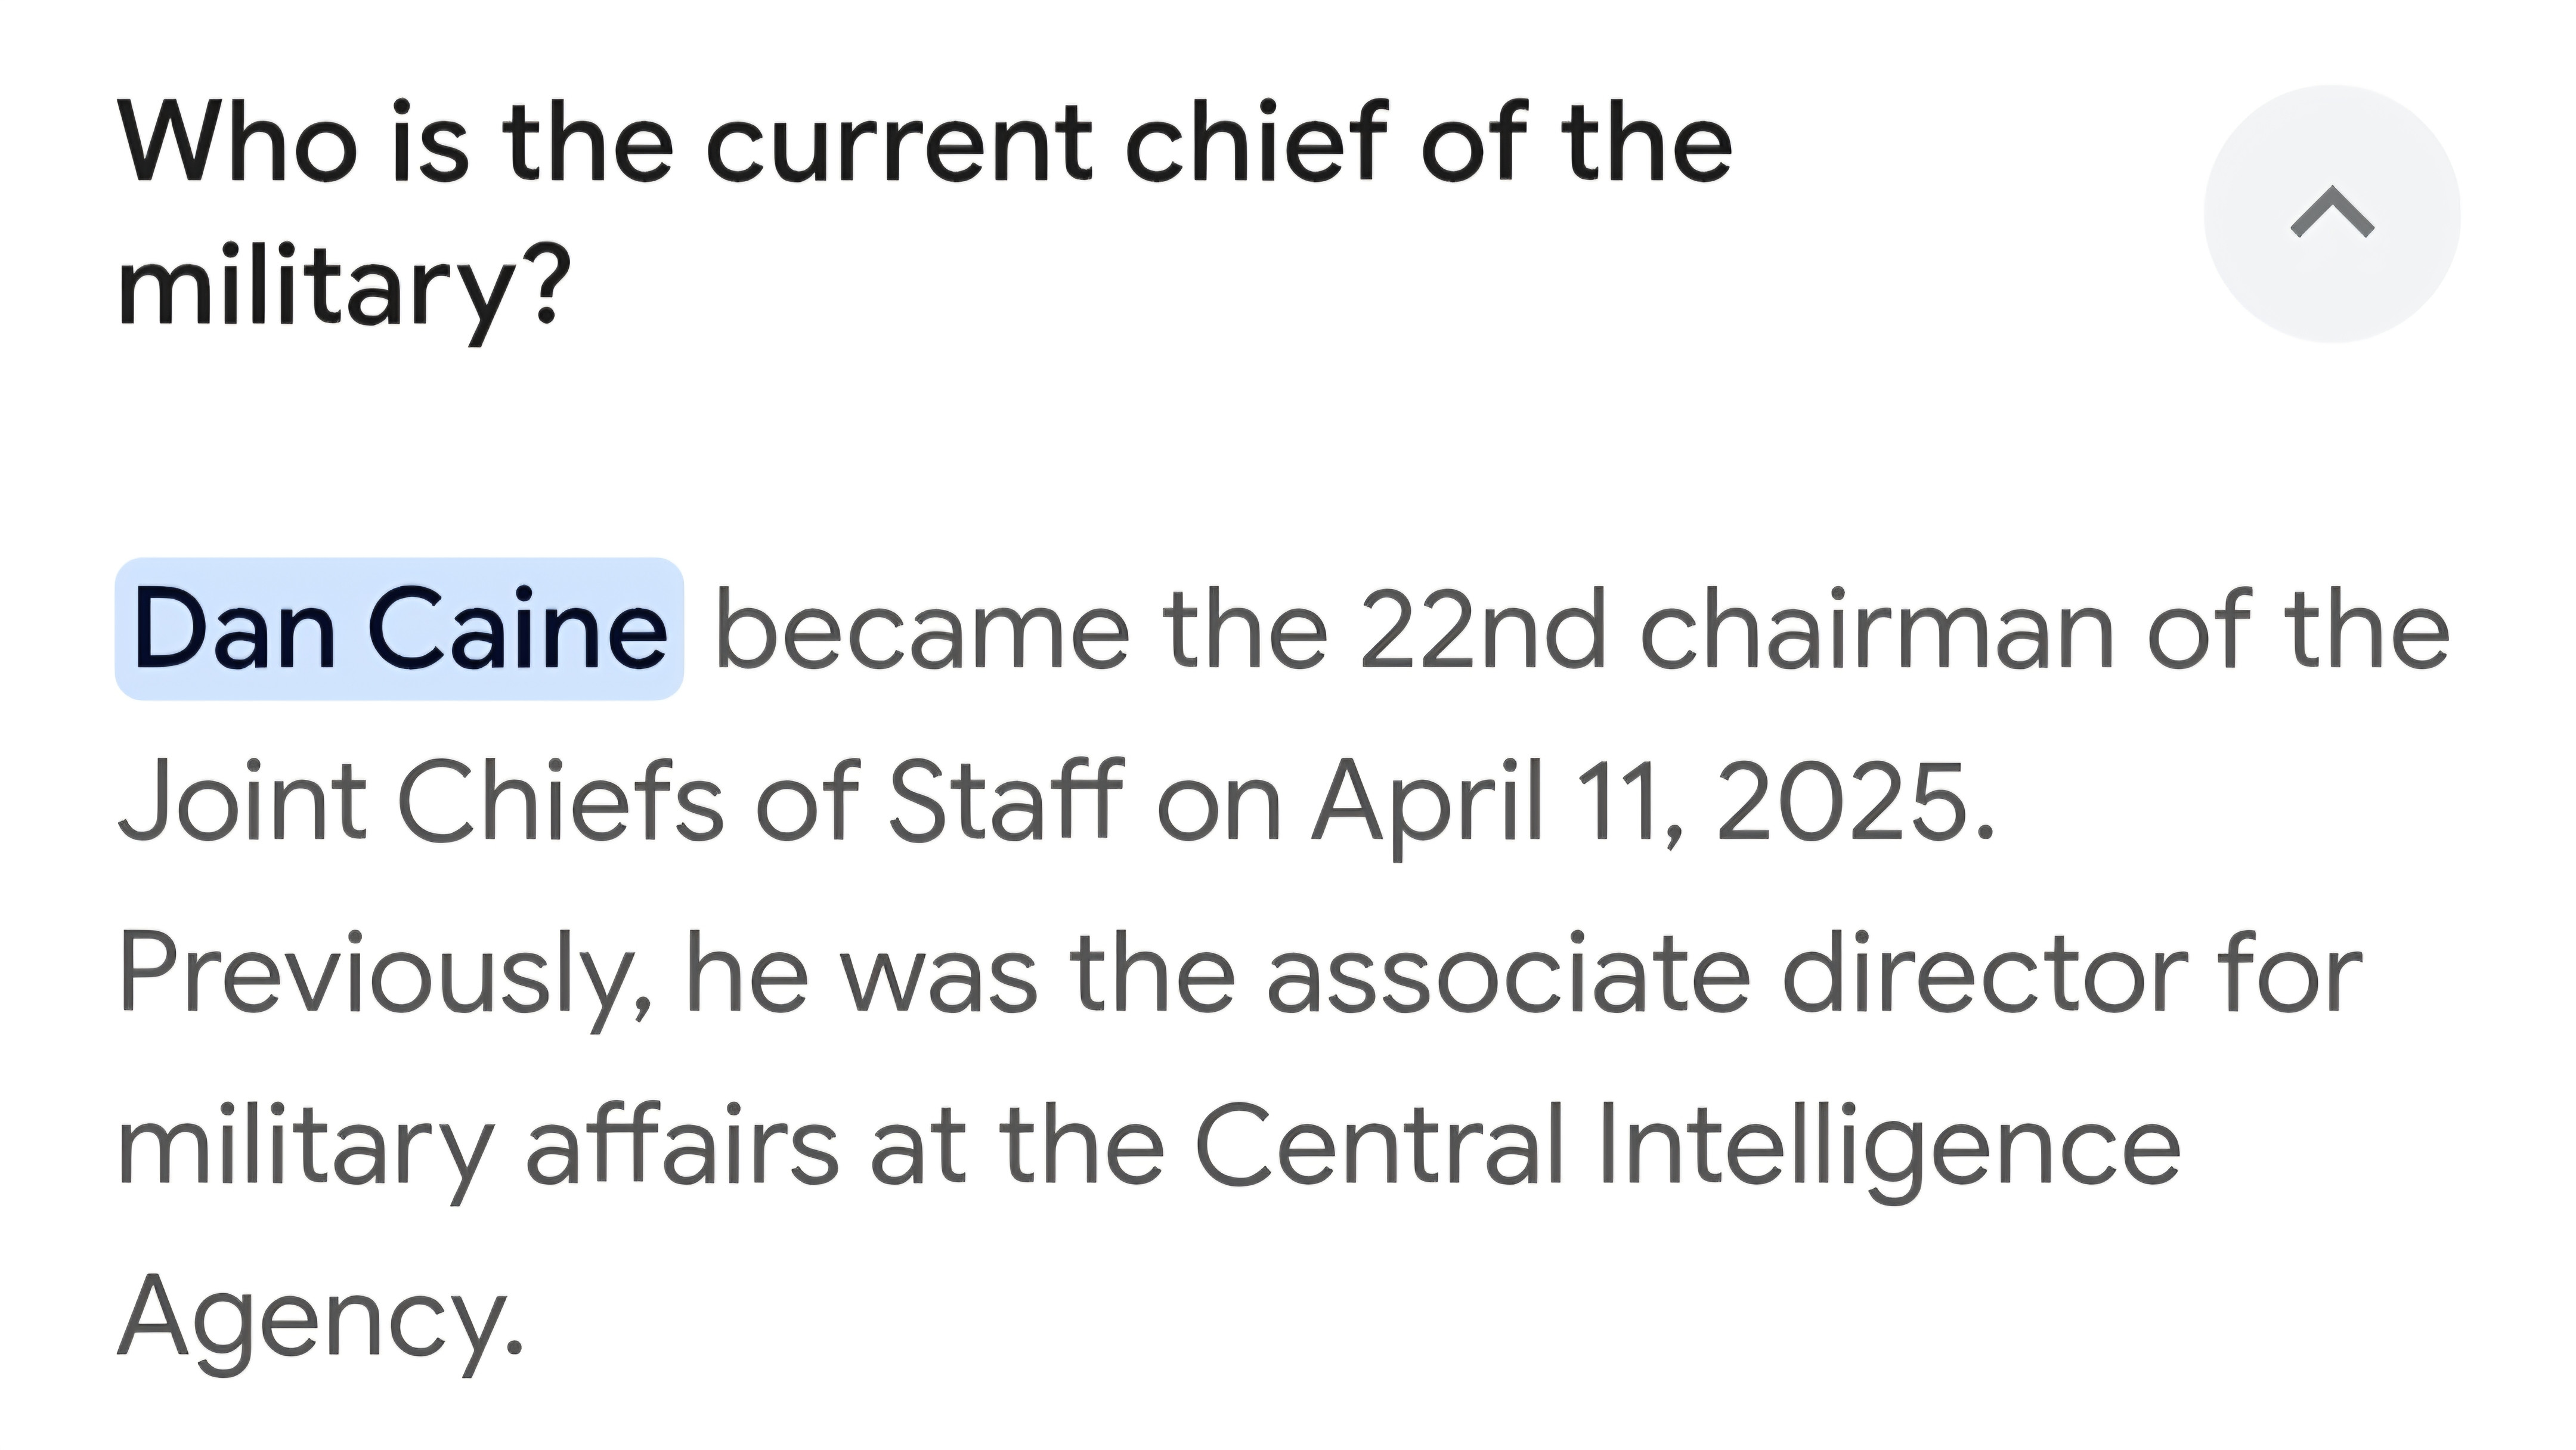2576x1450 pixels.
Task: Click the word "associate" in the answer
Action: pyautogui.click(x=1508, y=973)
